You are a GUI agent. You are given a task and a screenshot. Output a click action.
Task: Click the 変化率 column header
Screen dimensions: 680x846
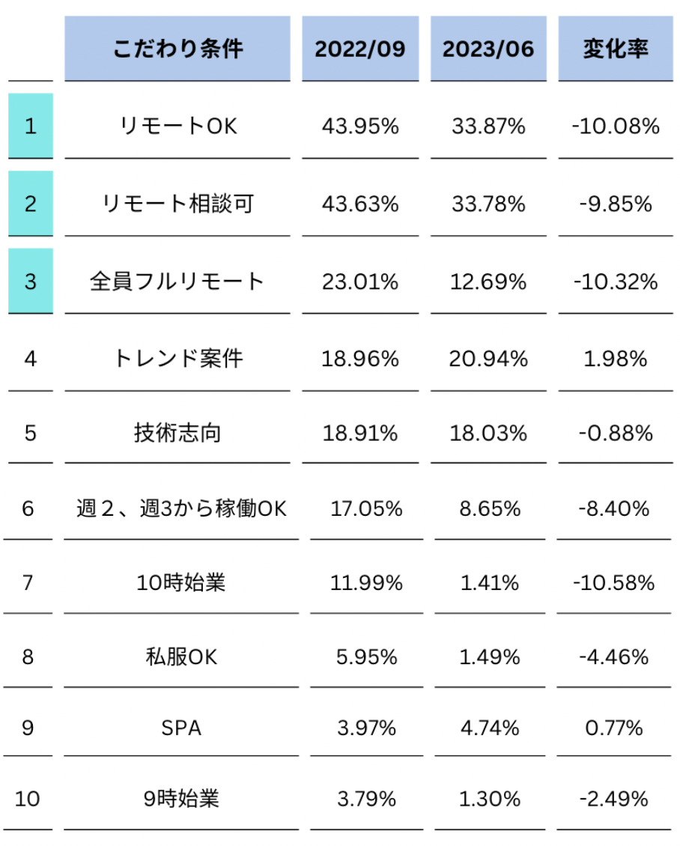tap(616, 49)
